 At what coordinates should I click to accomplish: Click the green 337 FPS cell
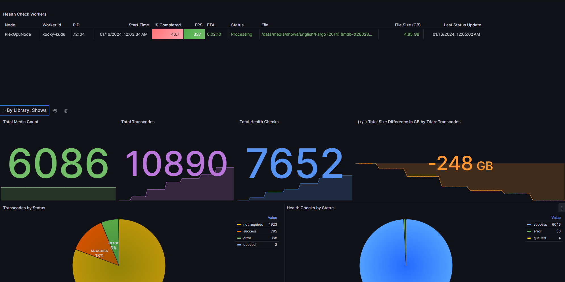tap(194, 34)
